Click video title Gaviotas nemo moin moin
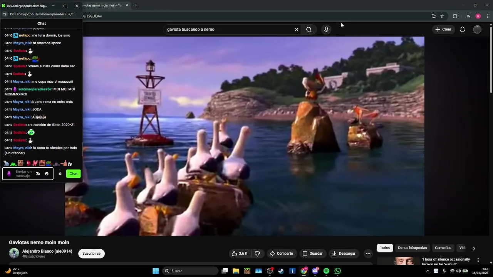The image size is (493, 277). coord(39,242)
